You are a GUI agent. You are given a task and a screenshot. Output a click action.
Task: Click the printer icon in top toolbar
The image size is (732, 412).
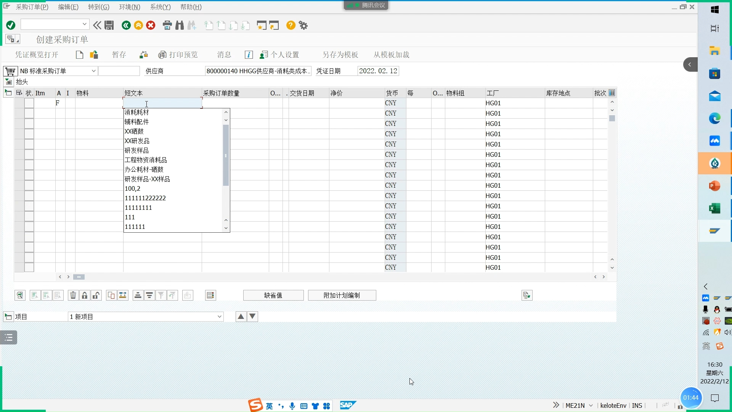click(x=167, y=26)
